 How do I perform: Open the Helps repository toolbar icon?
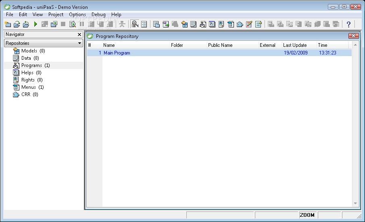tap(212, 24)
